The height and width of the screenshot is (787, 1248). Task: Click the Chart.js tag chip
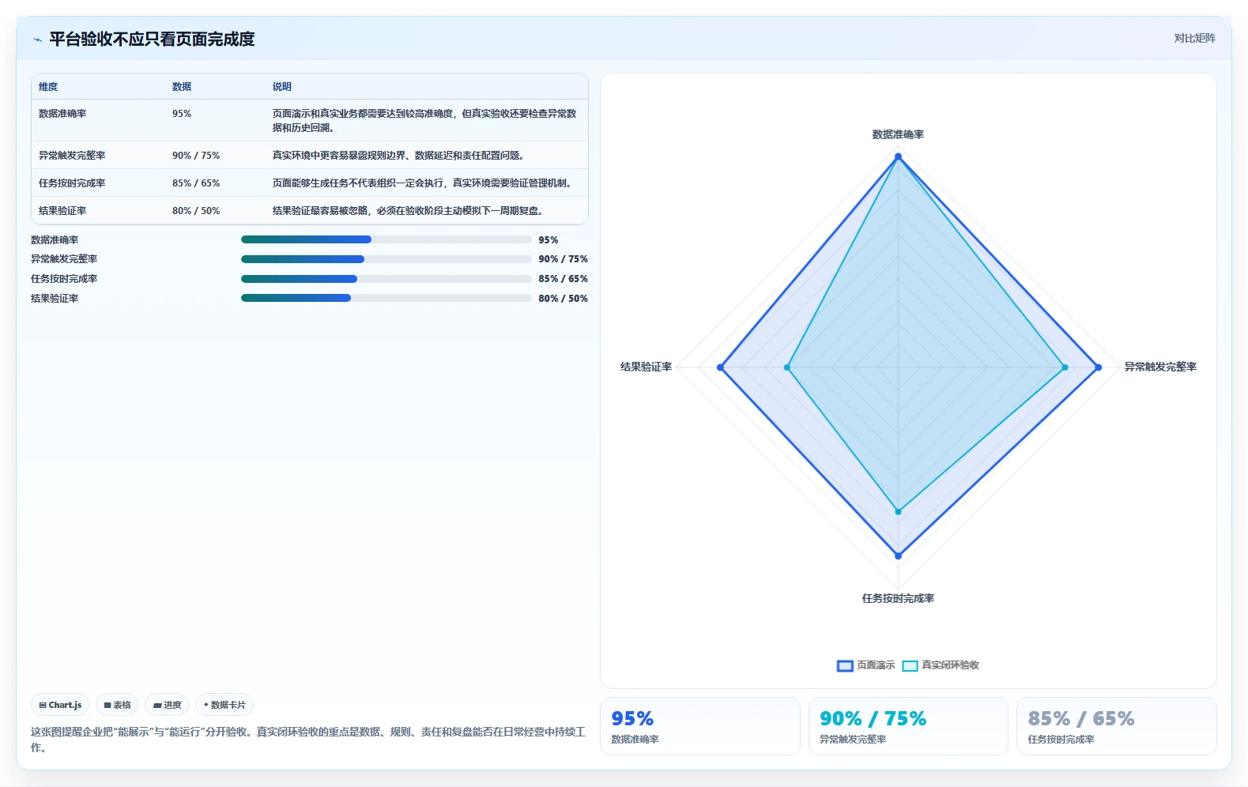[60, 705]
